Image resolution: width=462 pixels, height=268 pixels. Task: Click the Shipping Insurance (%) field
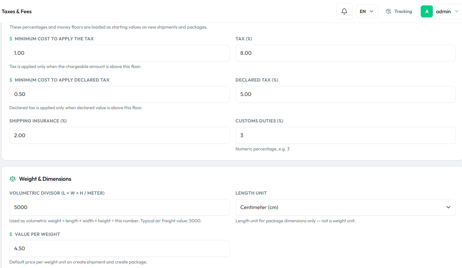click(x=119, y=135)
